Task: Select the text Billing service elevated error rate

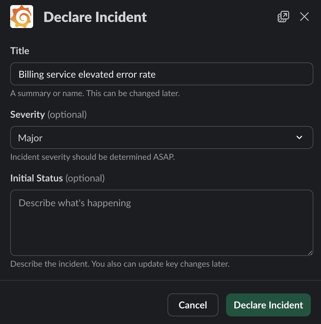Action: (87, 74)
